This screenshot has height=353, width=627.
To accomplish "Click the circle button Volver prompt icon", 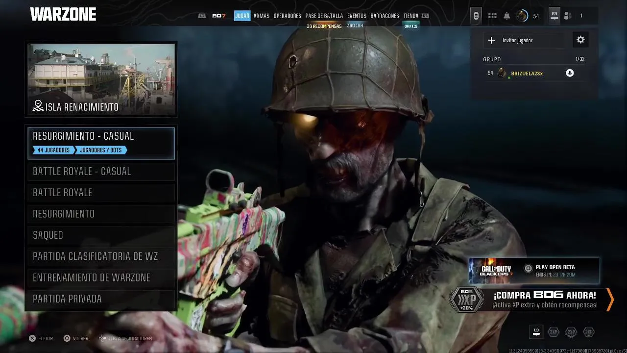I will (x=67, y=338).
